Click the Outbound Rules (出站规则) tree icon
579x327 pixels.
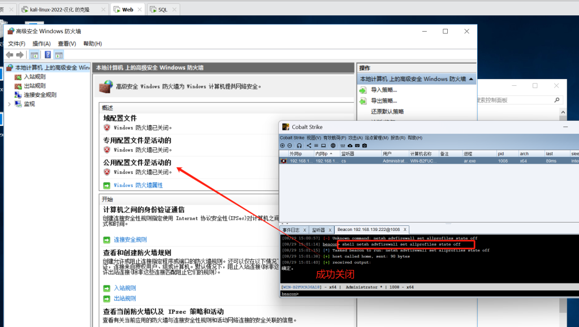18,86
